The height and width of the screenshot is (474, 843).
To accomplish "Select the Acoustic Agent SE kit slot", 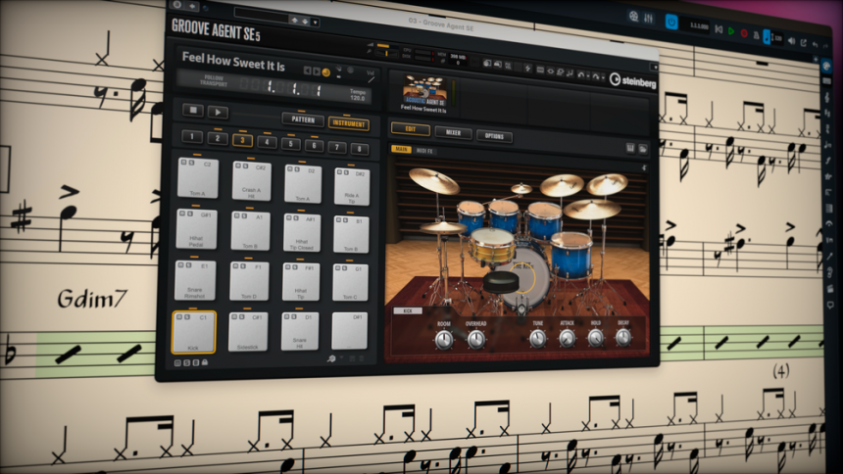I will [424, 92].
